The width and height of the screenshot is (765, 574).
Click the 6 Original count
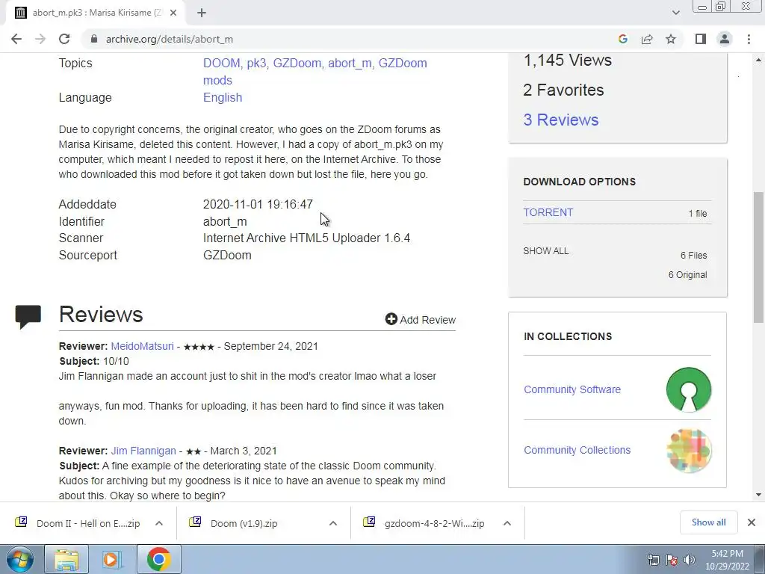[687, 275]
